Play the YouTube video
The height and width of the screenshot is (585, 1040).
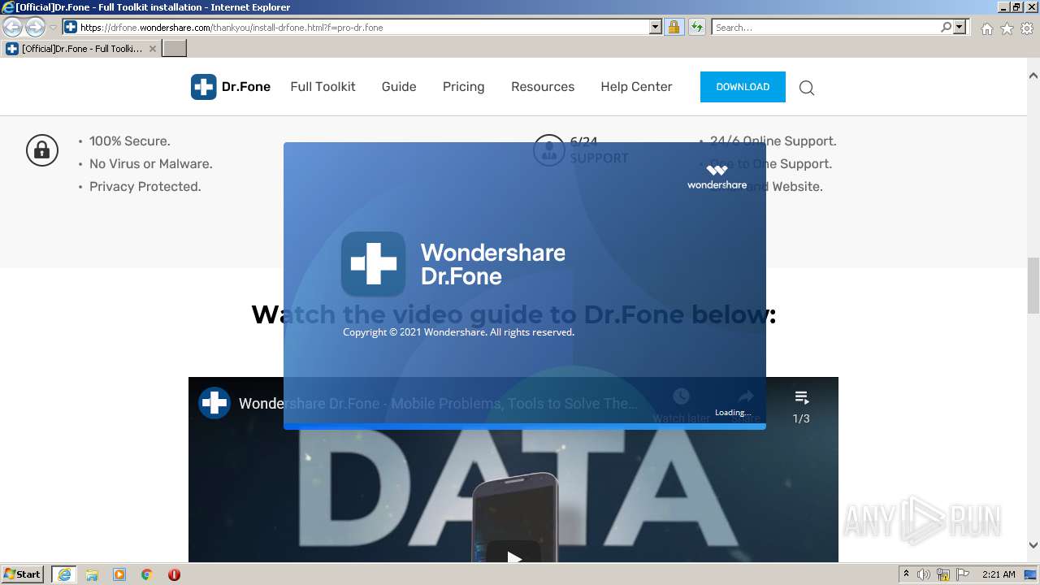[x=513, y=557]
